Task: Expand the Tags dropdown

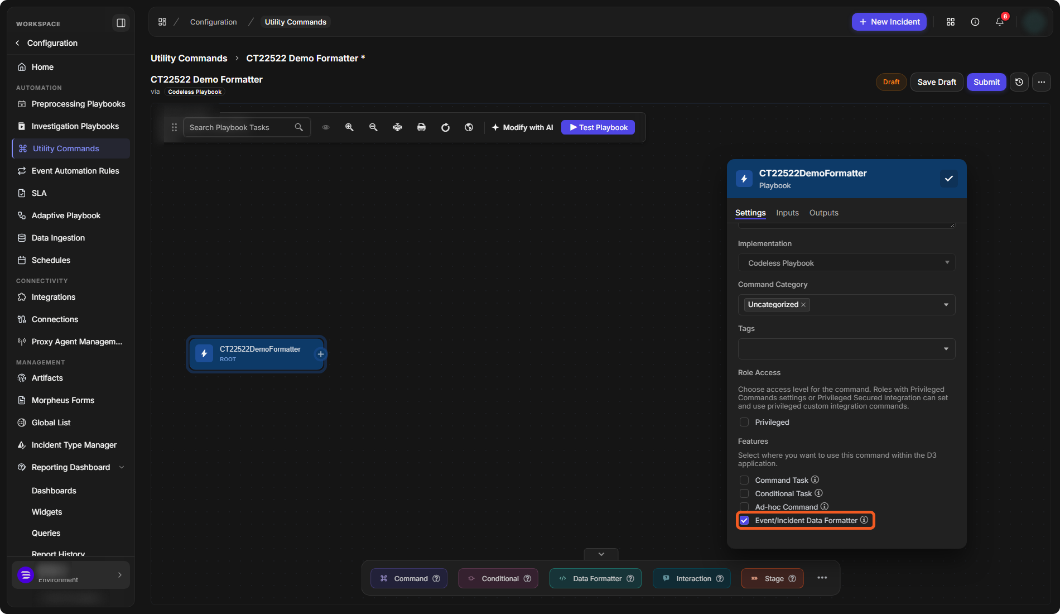Action: point(847,349)
